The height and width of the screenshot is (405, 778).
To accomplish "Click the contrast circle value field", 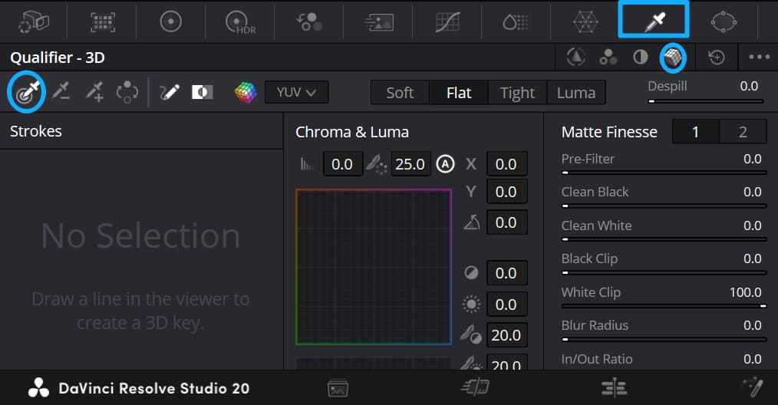I will 506,273.
